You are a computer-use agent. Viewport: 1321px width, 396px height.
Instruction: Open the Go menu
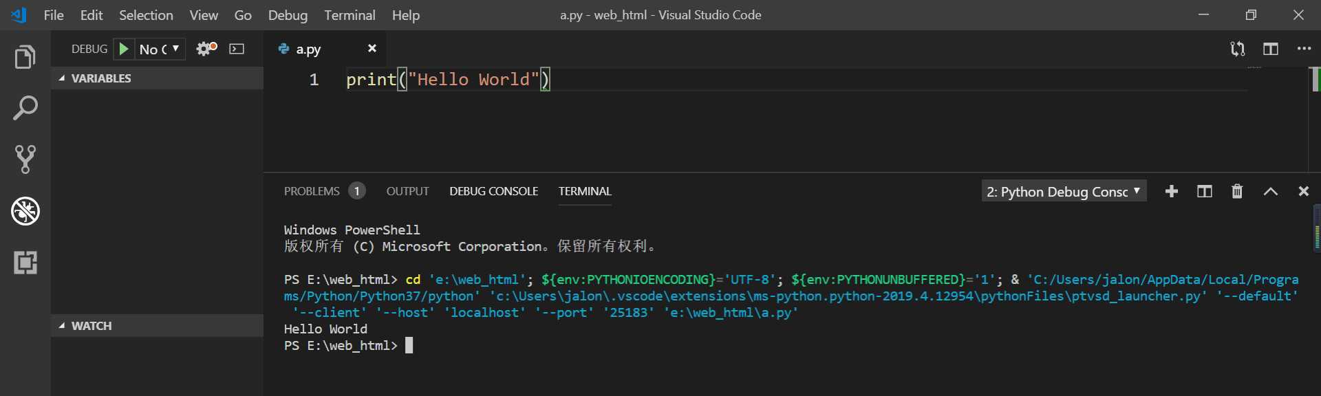[243, 15]
